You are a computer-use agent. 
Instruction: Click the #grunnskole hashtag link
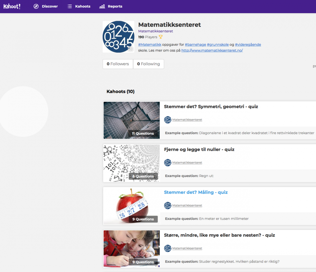coord(218,45)
